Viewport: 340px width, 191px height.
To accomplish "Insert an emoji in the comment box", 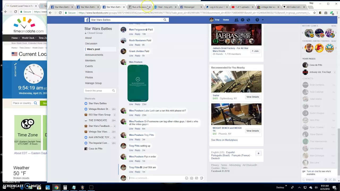I will click(186, 178).
